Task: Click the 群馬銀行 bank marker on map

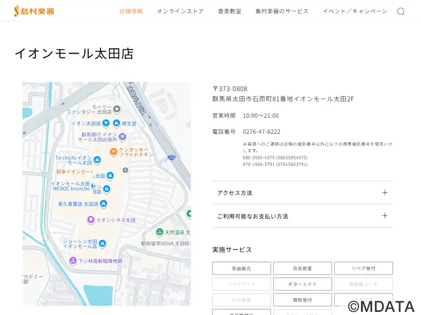Action: pos(122,137)
